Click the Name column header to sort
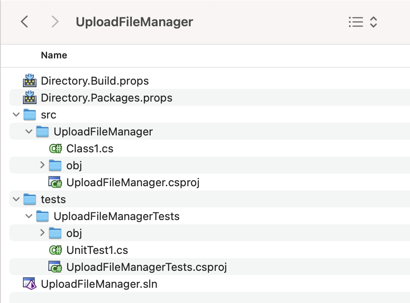The width and height of the screenshot is (410, 303). click(x=54, y=55)
